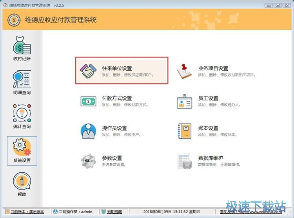Switch to the 帮助 label in sidebar
This screenshot has width=294, height=218.
(x=22, y=194)
